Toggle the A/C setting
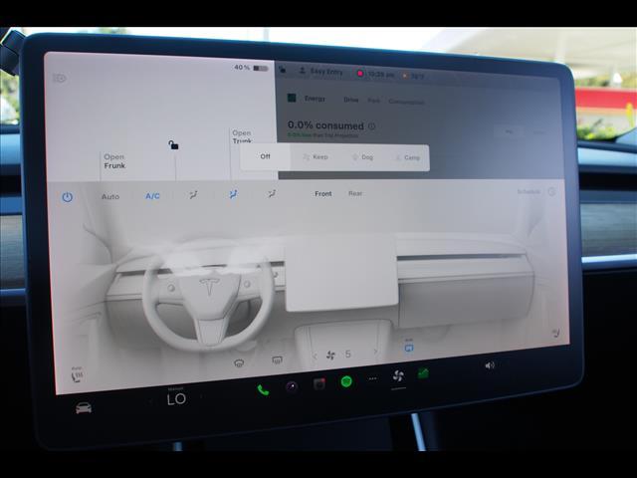This screenshot has width=637, height=478. (x=152, y=196)
